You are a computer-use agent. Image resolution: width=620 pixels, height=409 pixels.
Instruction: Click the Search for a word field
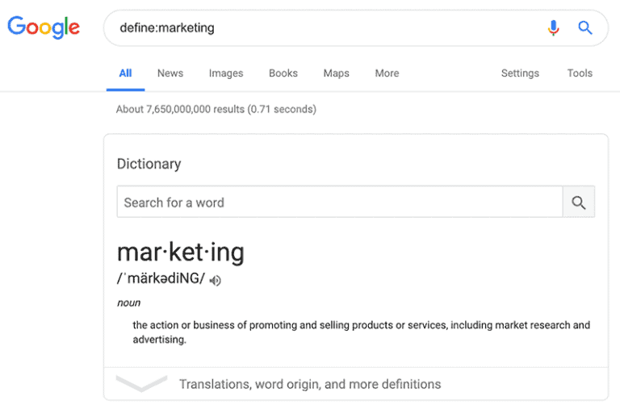point(339,202)
